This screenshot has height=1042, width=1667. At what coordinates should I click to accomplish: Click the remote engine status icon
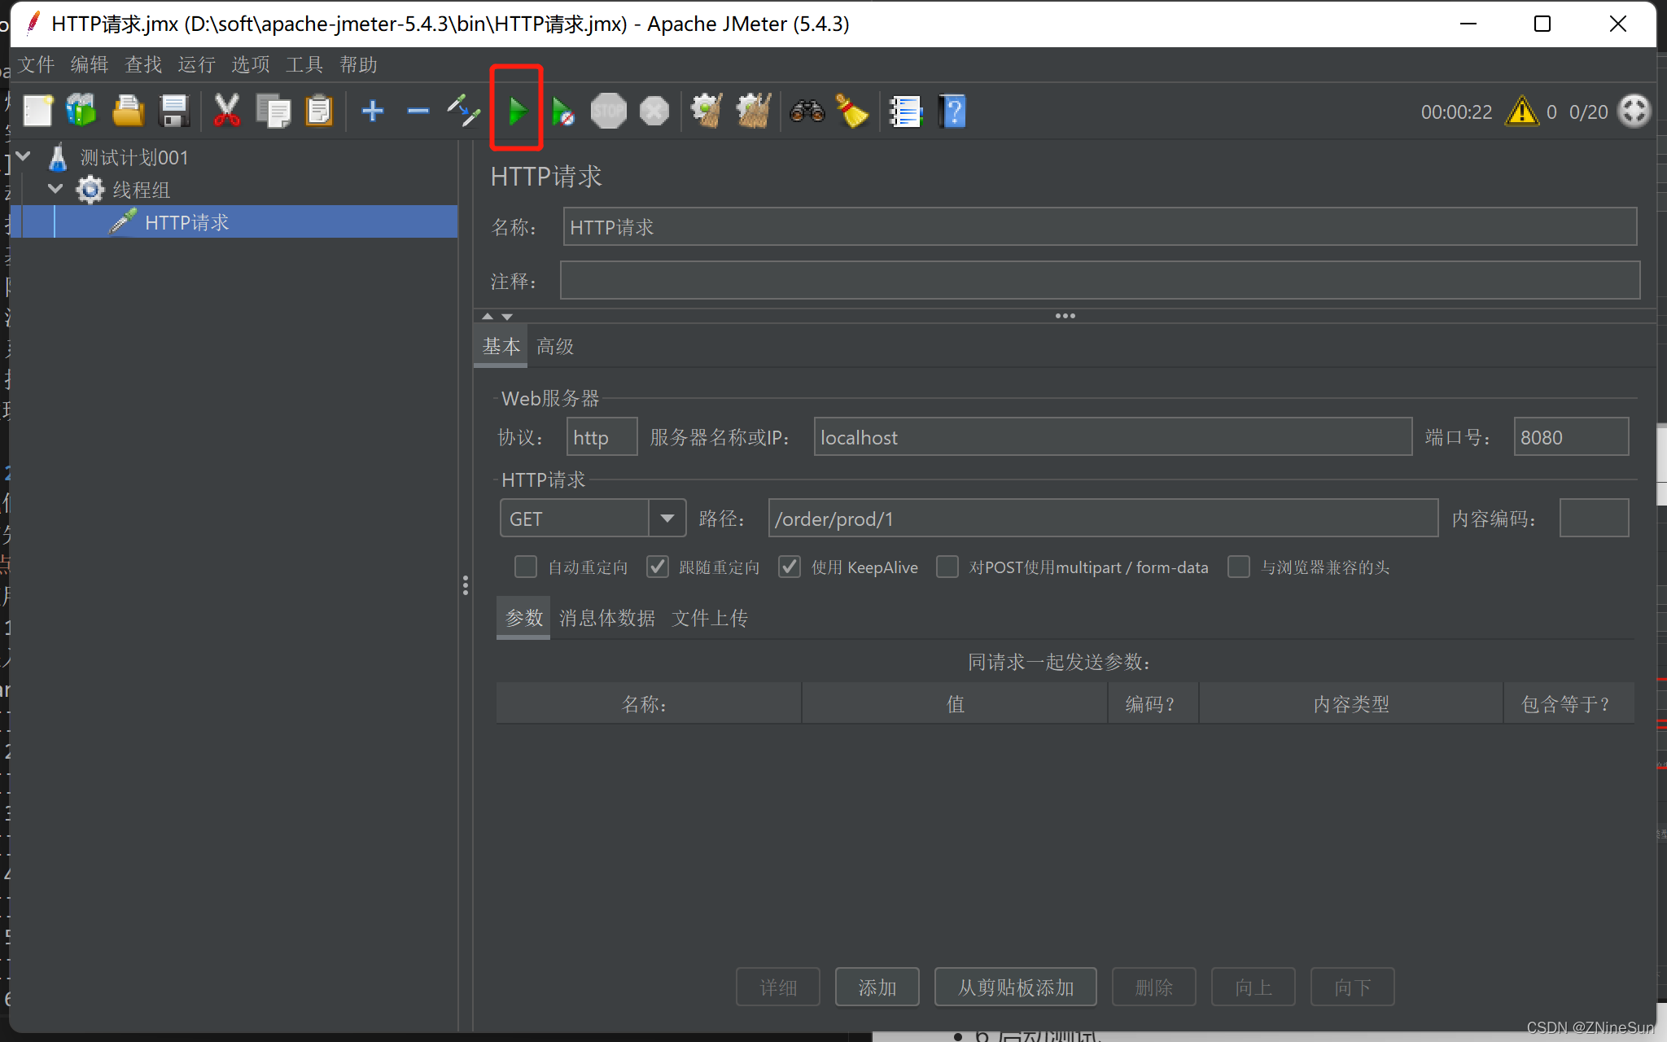click(x=1634, y=111)
